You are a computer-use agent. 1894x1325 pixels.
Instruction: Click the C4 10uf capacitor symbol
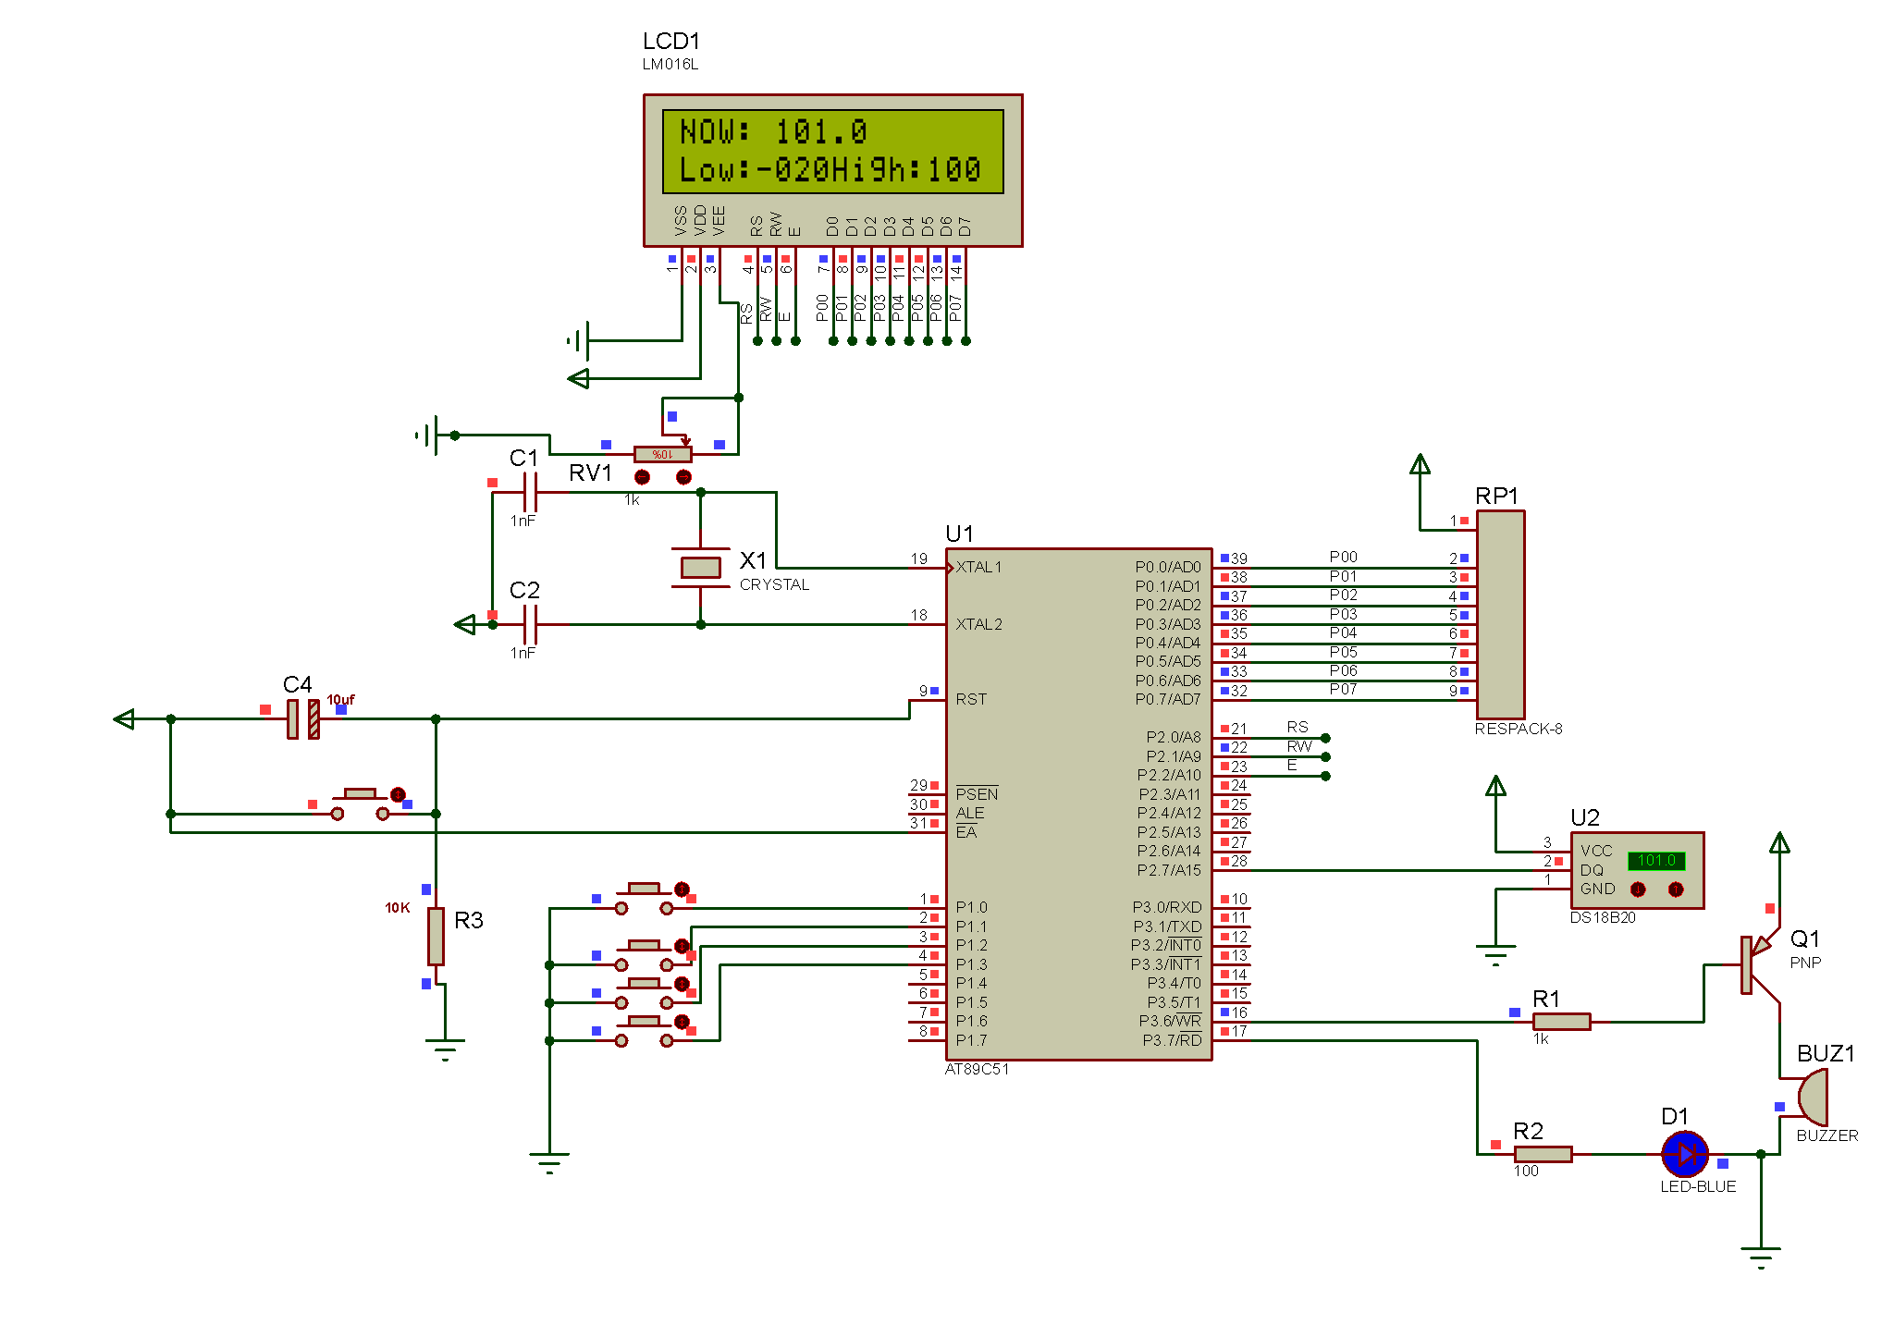pos(303,718)
